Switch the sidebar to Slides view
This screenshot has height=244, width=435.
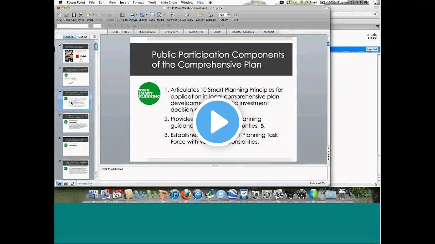point(69,37)
